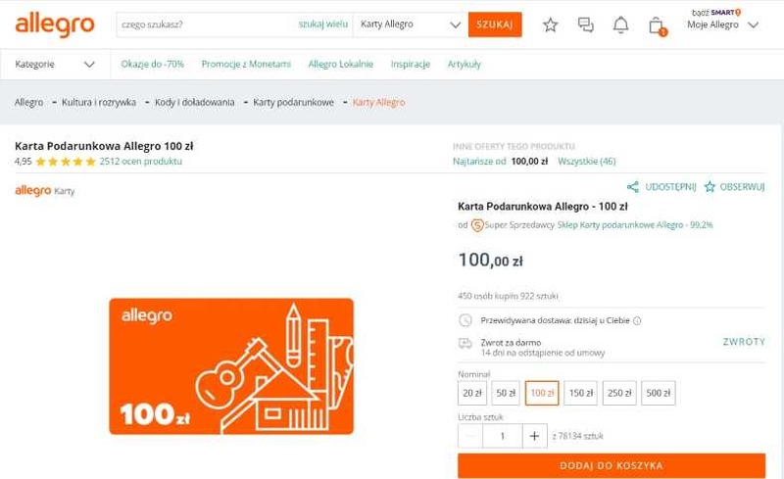Screen dimensions: 784x479
Task: Open the Allegro home logo
Action: coord(55,25)
